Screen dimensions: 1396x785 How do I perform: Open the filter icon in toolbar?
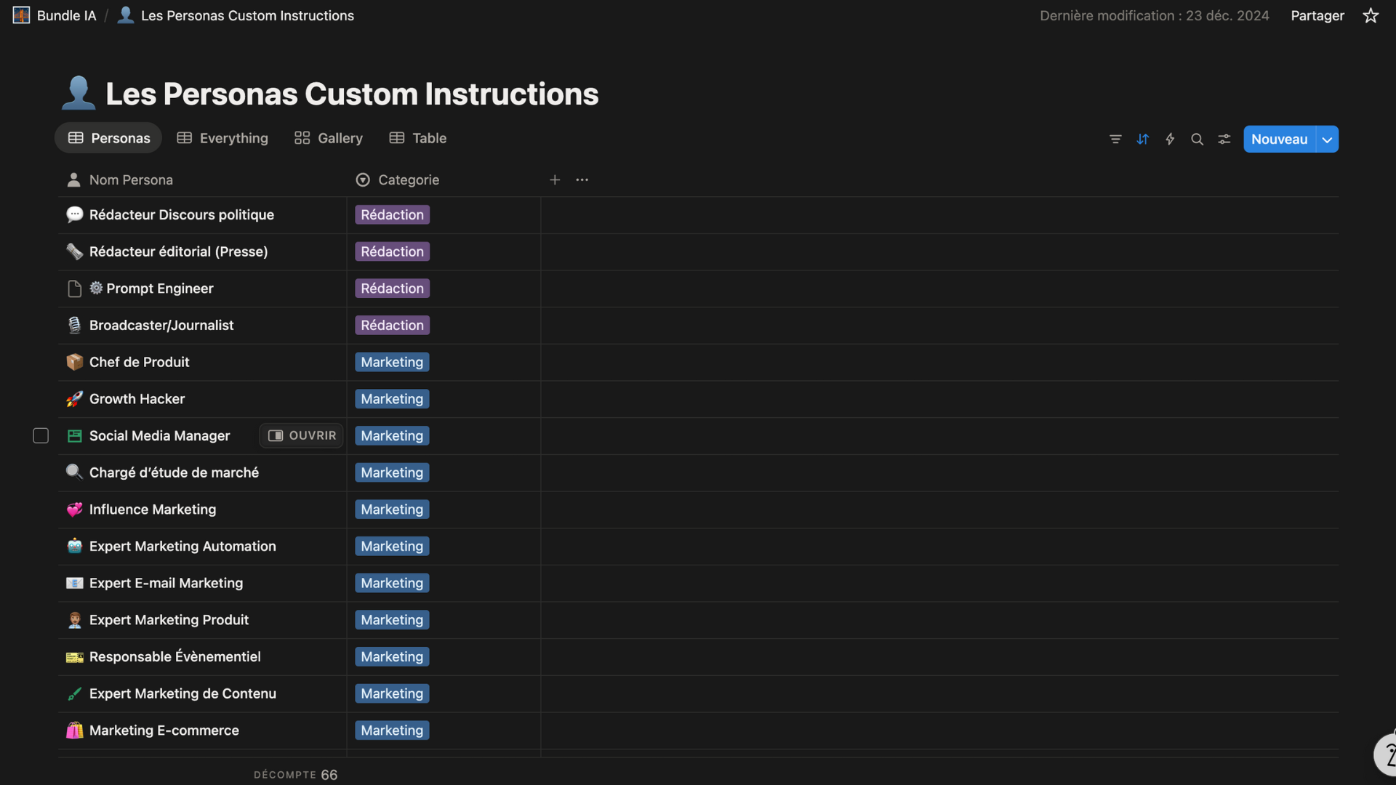[1115, 139]
